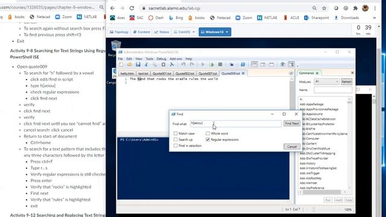The height and width of the screenshot is (217, 386).
Task: Click the Paste clipboard icon in ISE toolbar
Action: pyautogui.click(x=163, y=64)
